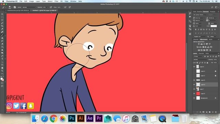Hide Layer 7 with eye icon
Image resolution: width=220 pixels, height=124 pixels.
pos(194,89)
